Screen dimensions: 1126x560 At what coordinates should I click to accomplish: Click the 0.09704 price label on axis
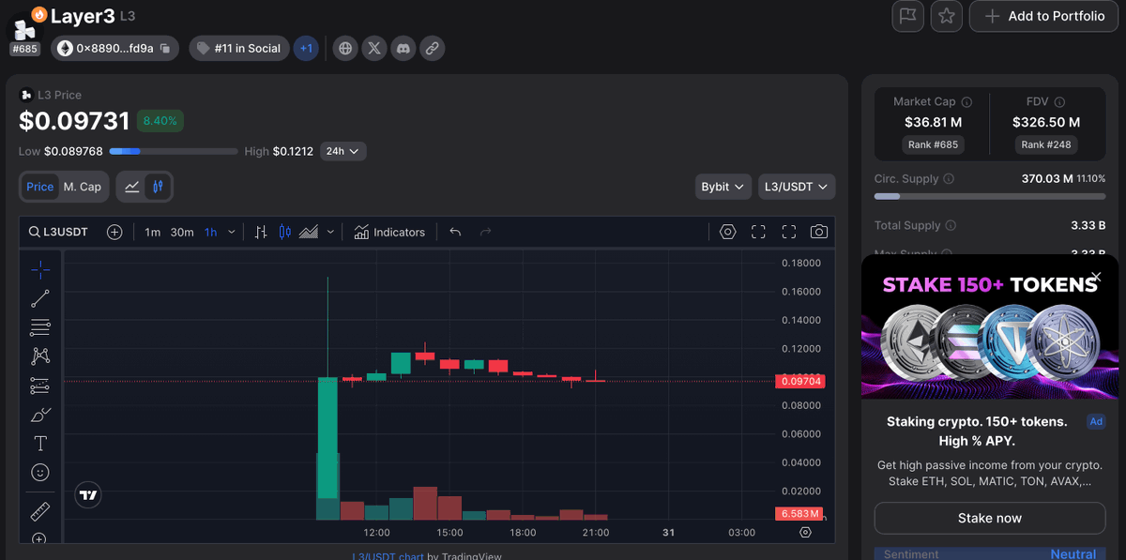(799, 381)
